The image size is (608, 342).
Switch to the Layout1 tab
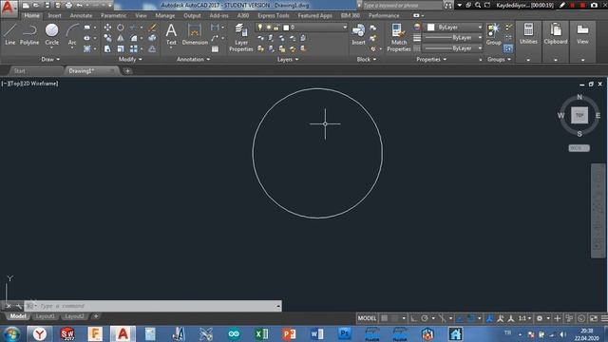45,316
